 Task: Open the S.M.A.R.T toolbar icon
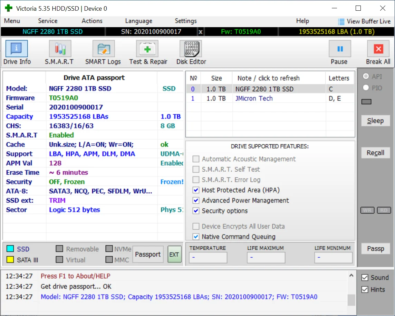(60, 49)
